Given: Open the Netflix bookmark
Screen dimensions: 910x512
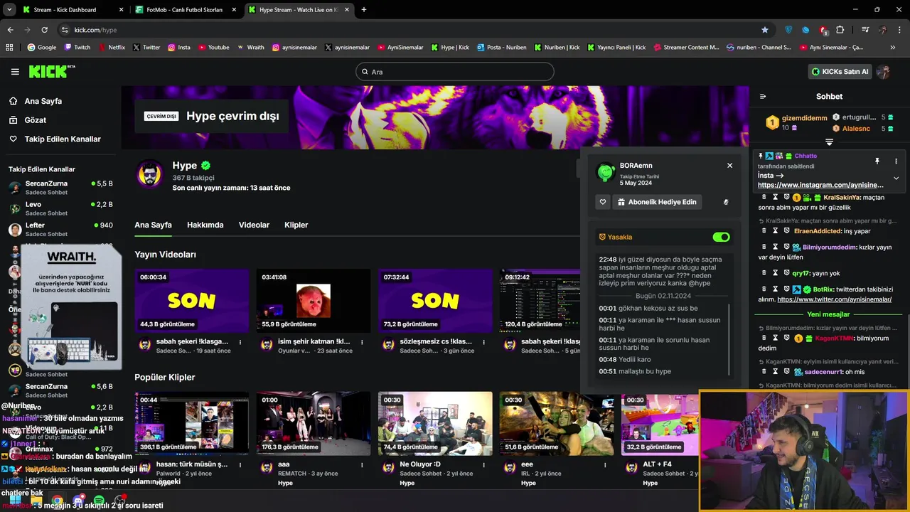Looking at the screenshot, I should pyautogui.click(x=111, y=48).
